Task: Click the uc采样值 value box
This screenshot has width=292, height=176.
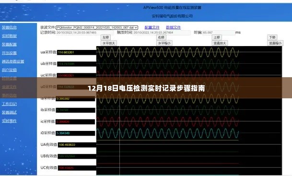Action: coord(77,76)
